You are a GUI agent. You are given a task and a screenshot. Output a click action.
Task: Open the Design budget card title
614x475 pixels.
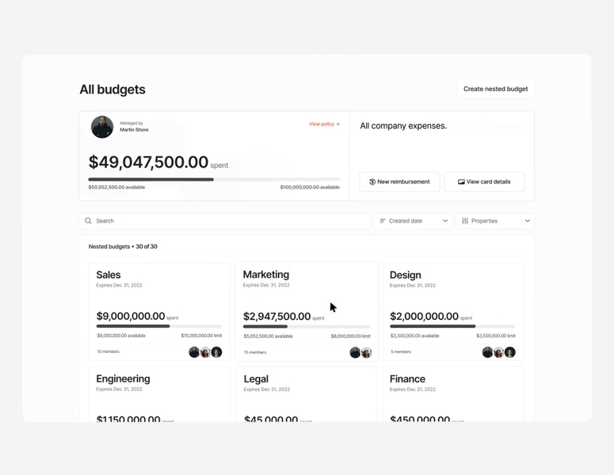(x=406, y=275)
